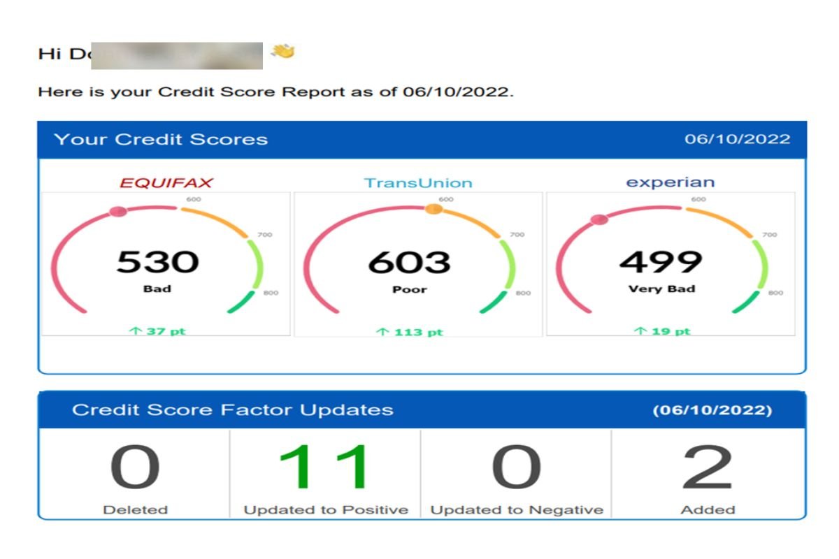Click the '113 pt' increase indicator
Screen dimensions: 839x559
click(410, 332)
